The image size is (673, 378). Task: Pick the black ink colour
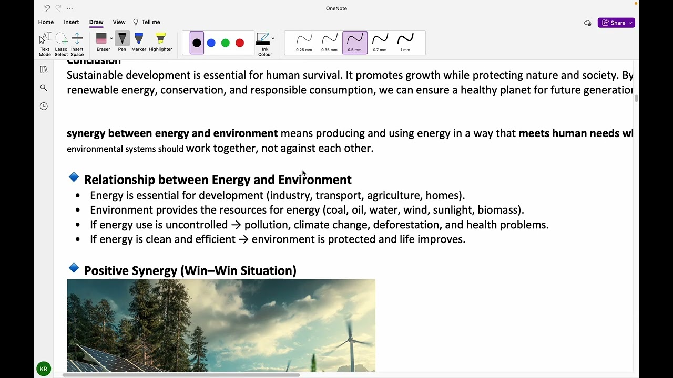(197, 43)
